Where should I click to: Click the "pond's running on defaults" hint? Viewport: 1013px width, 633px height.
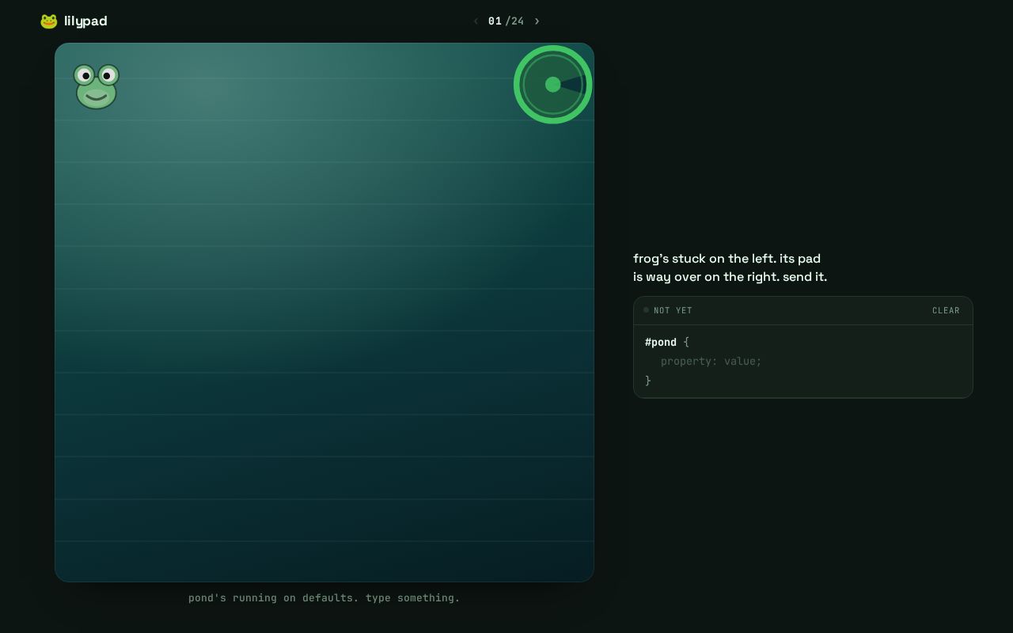click(x=324, y=598)
